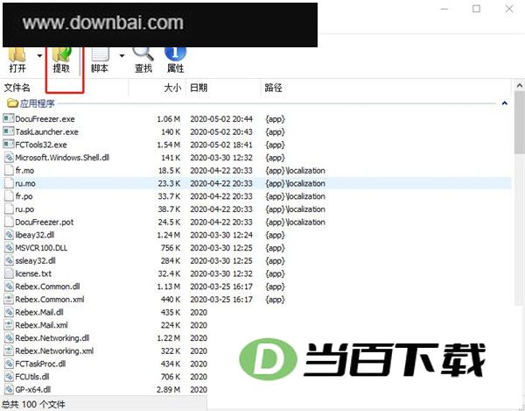Expand the dropdown arrow beside 脚本
The width and height of the screenshot is (525, 411).
click(x=122, y=56)
